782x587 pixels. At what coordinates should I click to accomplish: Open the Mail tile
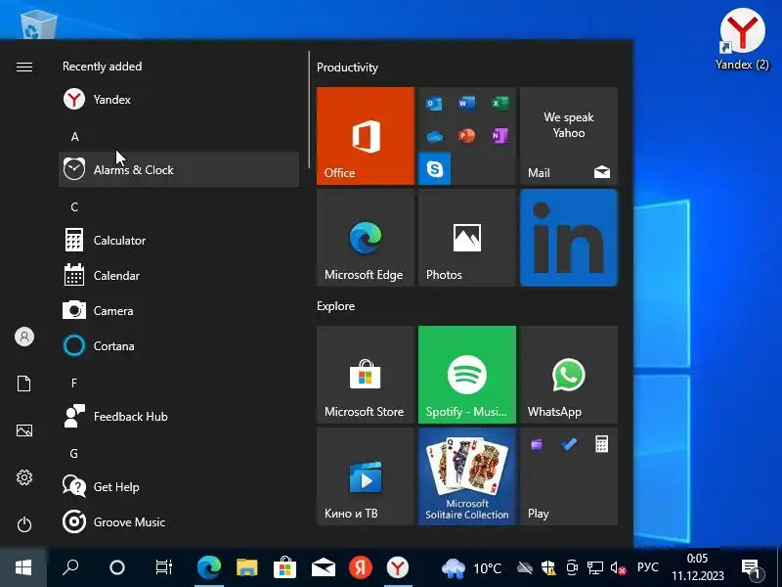(569, 136)
